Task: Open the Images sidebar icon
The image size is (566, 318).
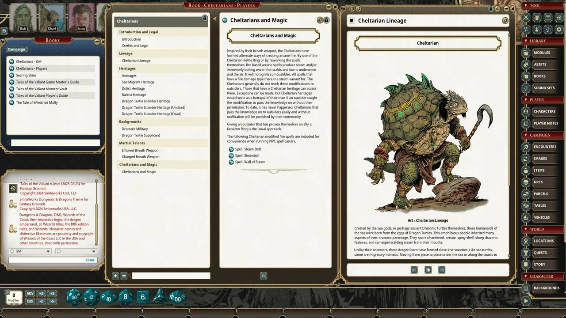Action: tap(526, 159)
